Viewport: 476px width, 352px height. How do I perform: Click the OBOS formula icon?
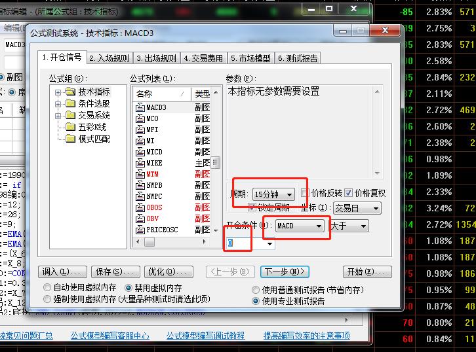(x=140, y=207)
